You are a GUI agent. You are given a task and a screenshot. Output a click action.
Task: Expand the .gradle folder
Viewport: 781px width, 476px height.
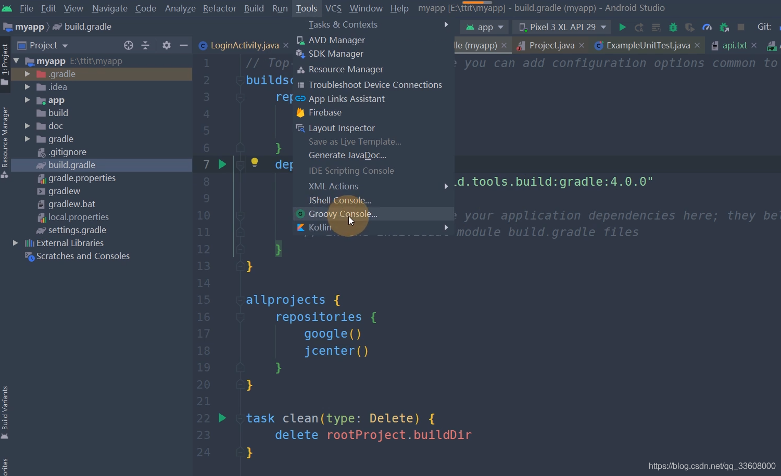click(27, 74)
